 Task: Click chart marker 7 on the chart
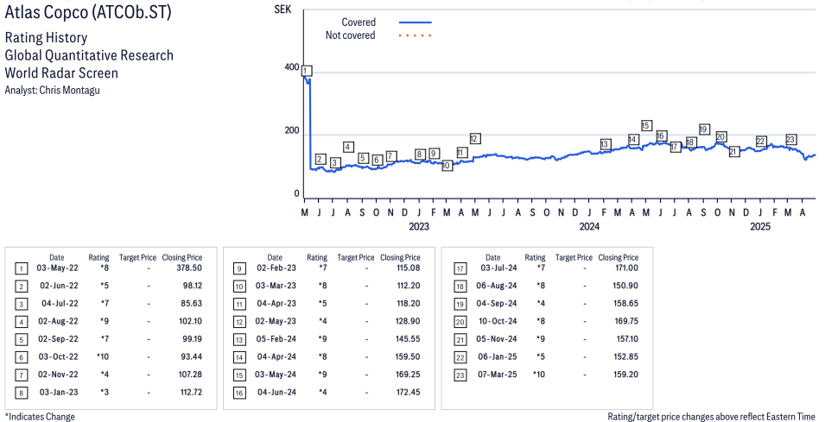(x=391, y=156)
